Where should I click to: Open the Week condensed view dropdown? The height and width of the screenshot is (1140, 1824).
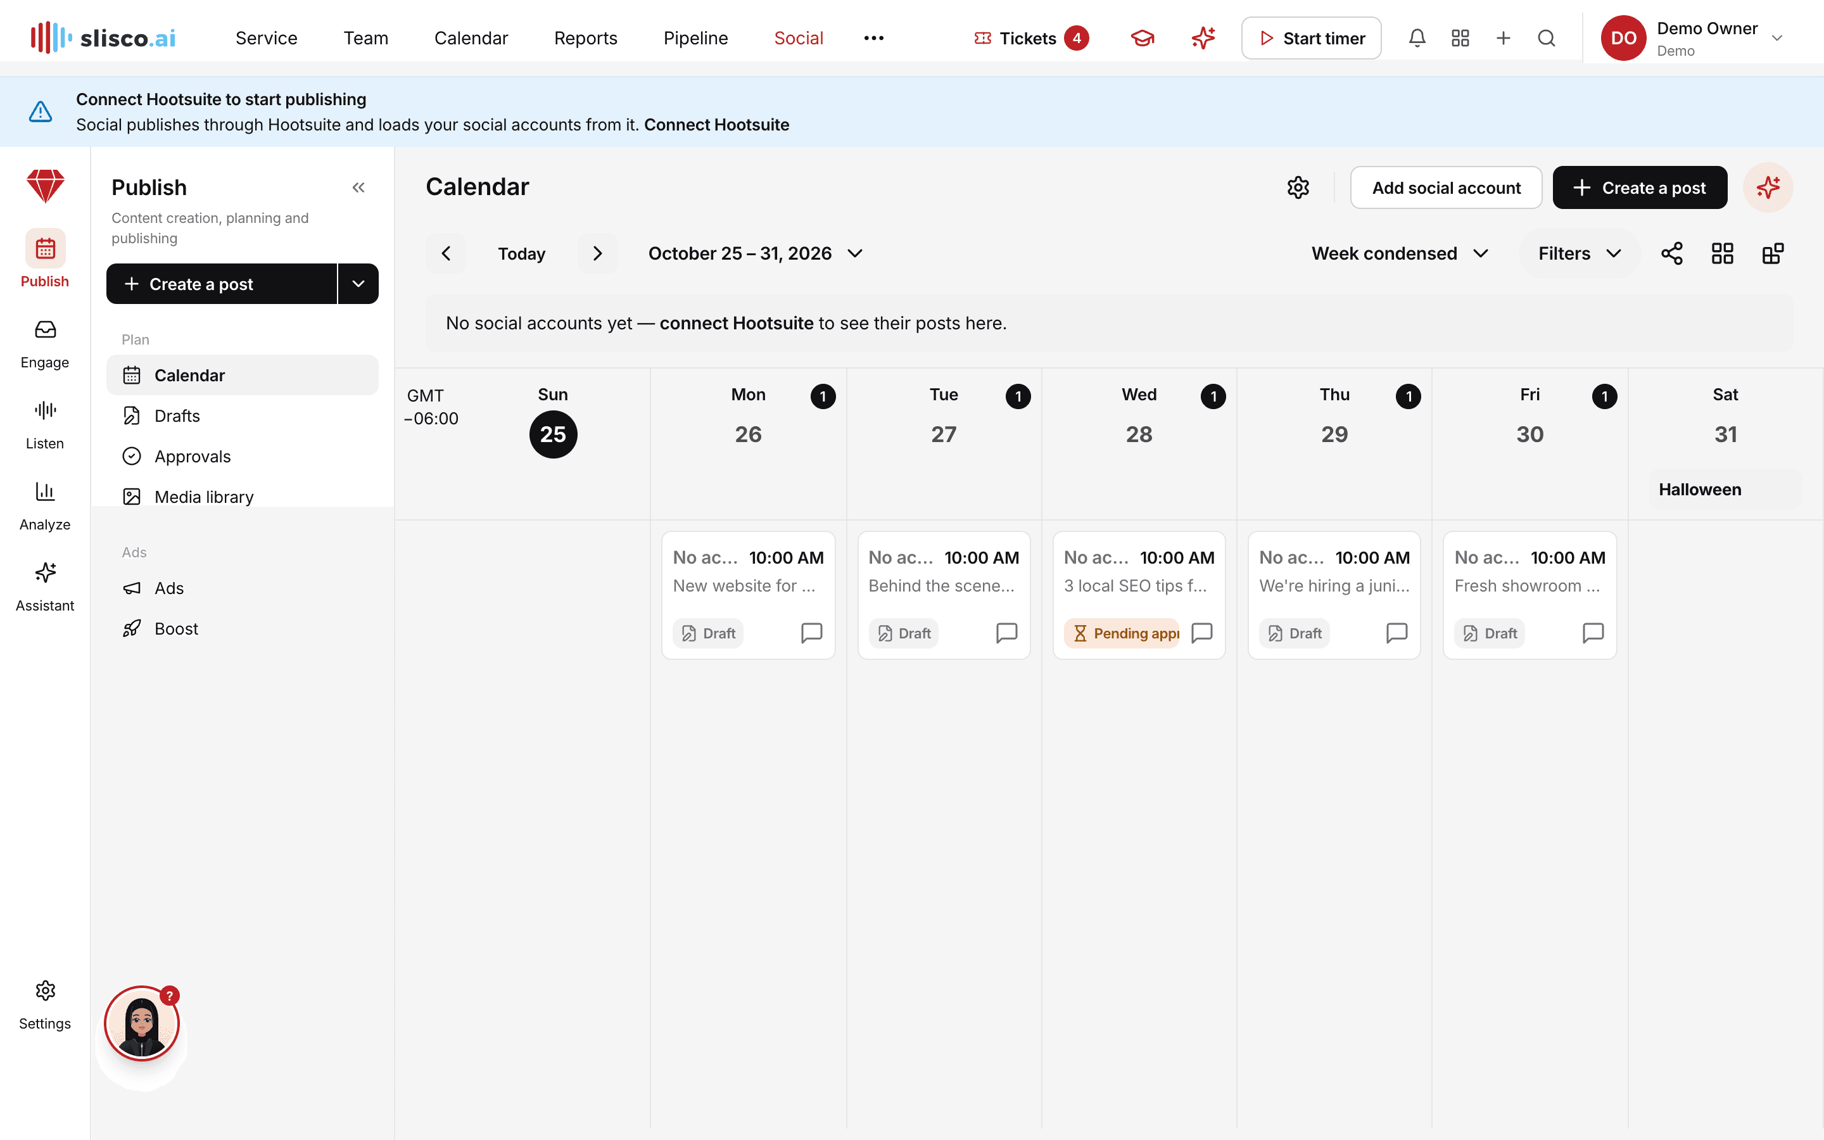pyautogui.click(x=1400, y=253)
